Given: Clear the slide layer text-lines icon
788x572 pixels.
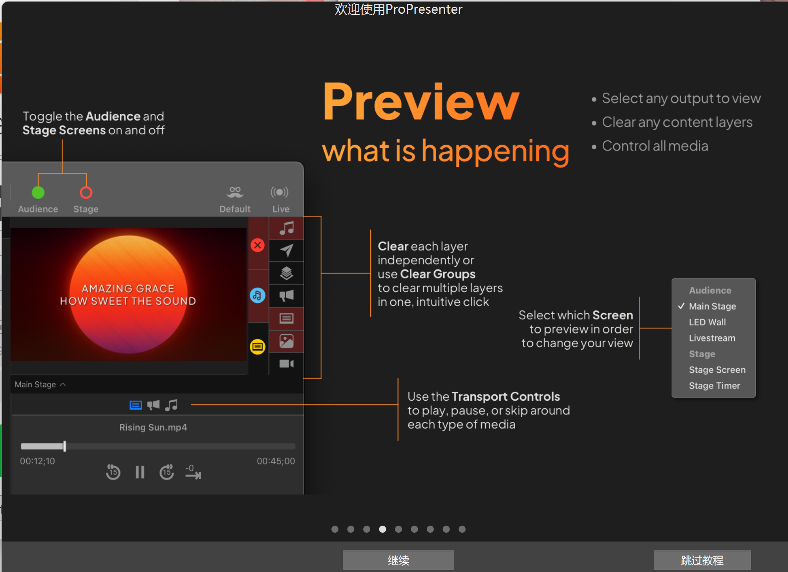Looking at the screenshot, I should click(287, 318).
